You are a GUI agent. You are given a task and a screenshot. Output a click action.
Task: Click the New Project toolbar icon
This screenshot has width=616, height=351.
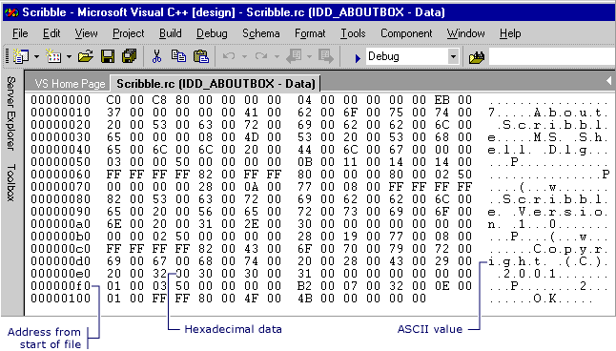pyautogui.click(x=21, y=56)
